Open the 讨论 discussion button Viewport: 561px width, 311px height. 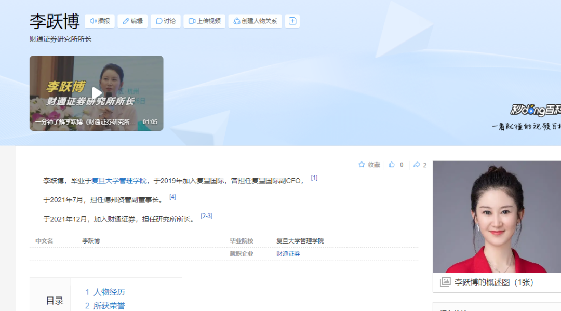165,21
